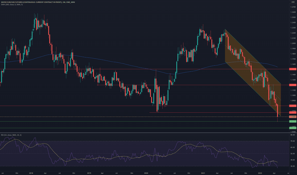Click the 2020 label on time axis
The image size is (297, 175).
[146, 173]
